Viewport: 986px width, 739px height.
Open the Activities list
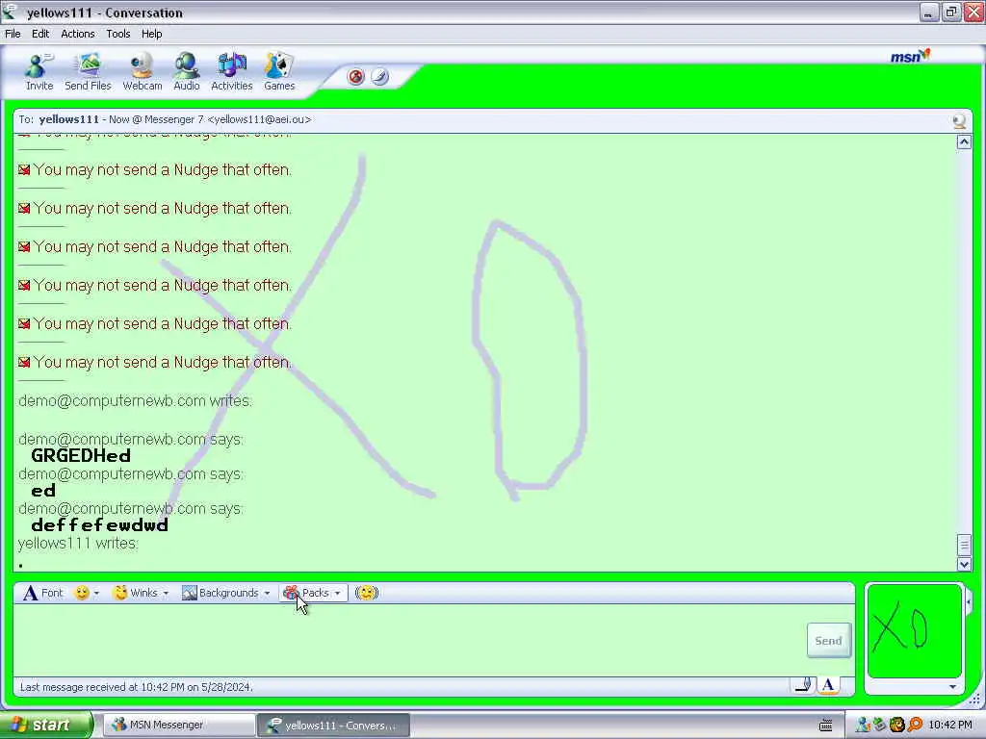231,72
